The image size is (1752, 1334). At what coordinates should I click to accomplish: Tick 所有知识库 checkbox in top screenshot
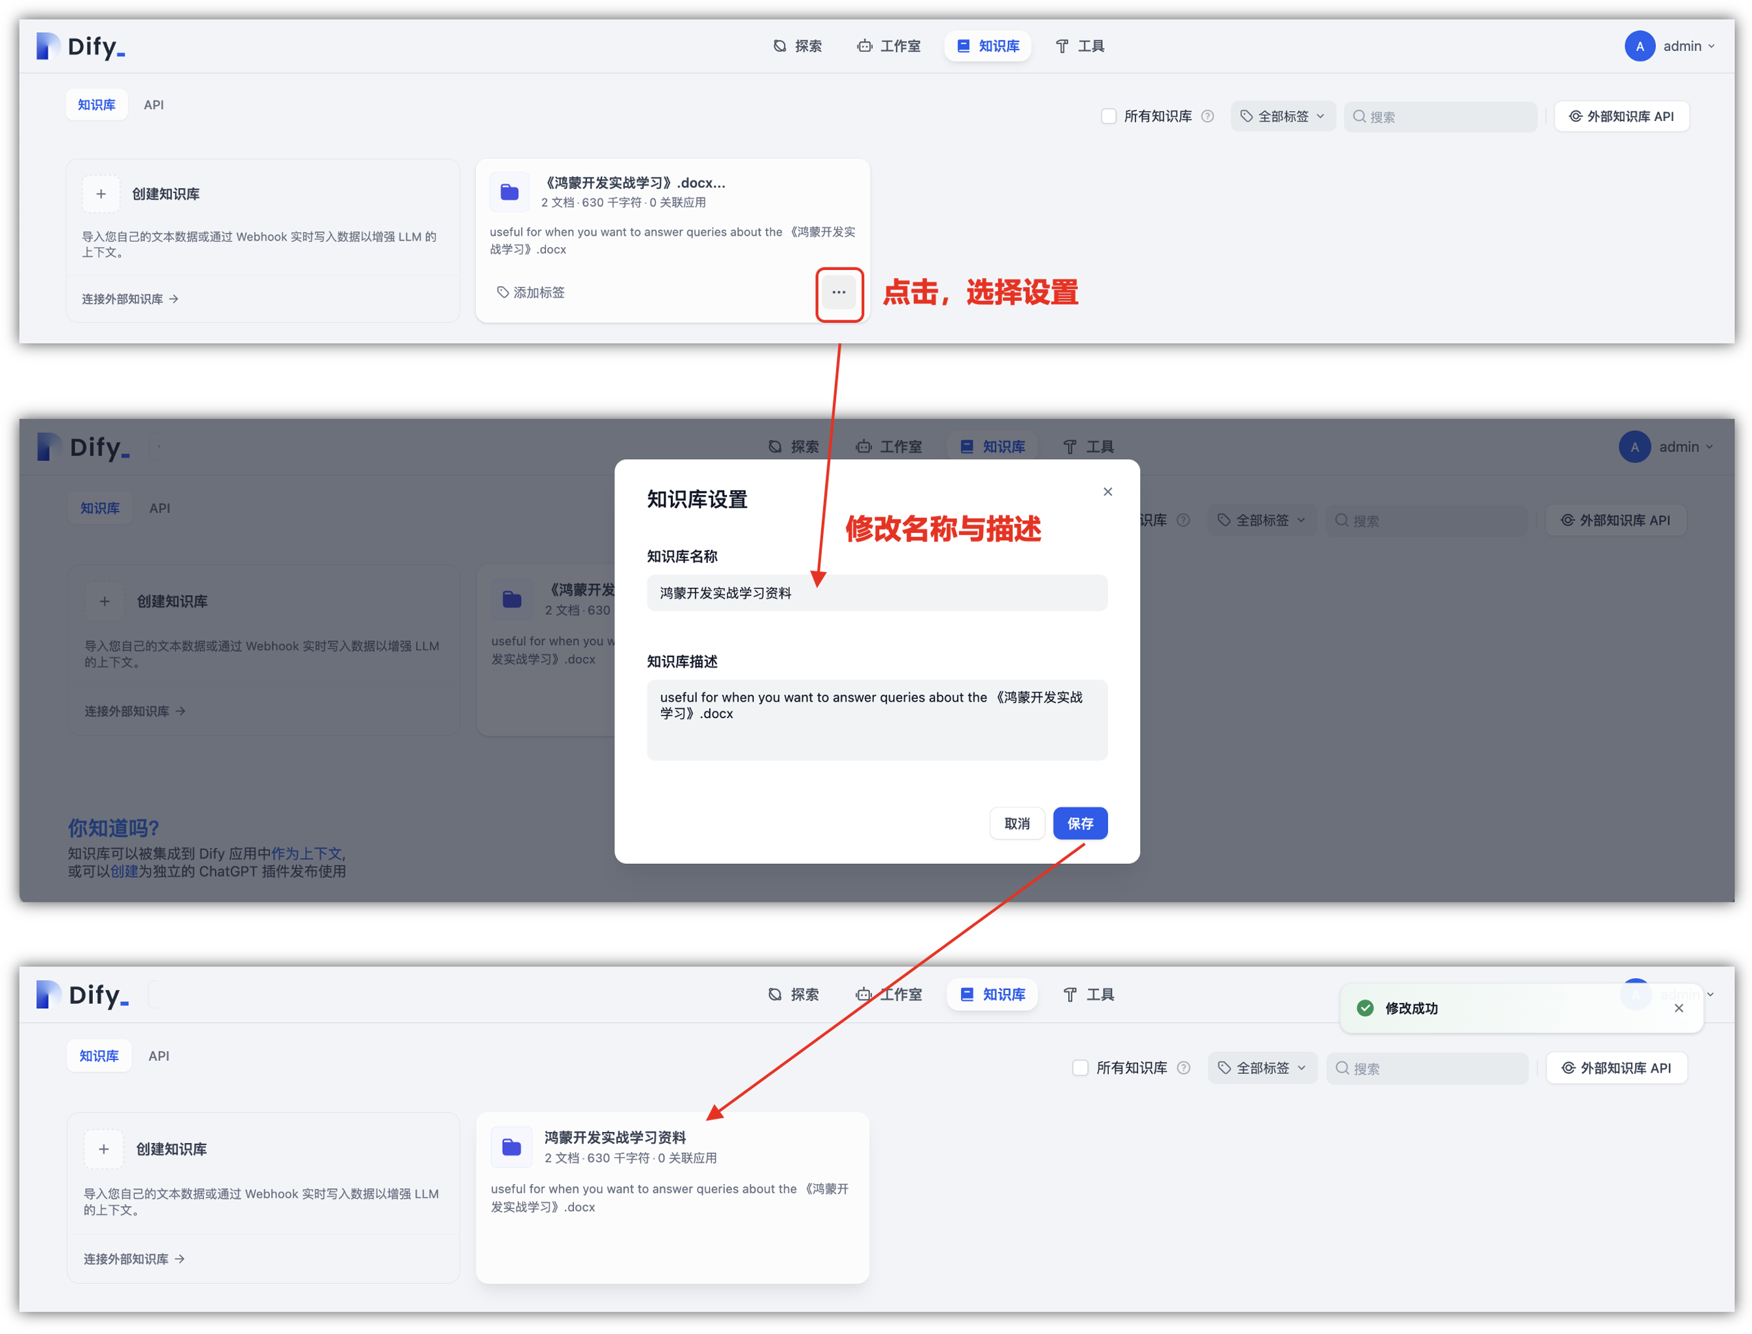(x=1109, y=116)
